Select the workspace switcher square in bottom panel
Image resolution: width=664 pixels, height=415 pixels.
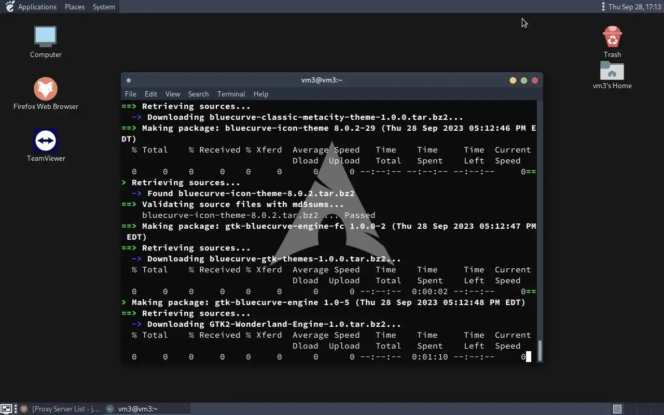[x=617, y=409]
